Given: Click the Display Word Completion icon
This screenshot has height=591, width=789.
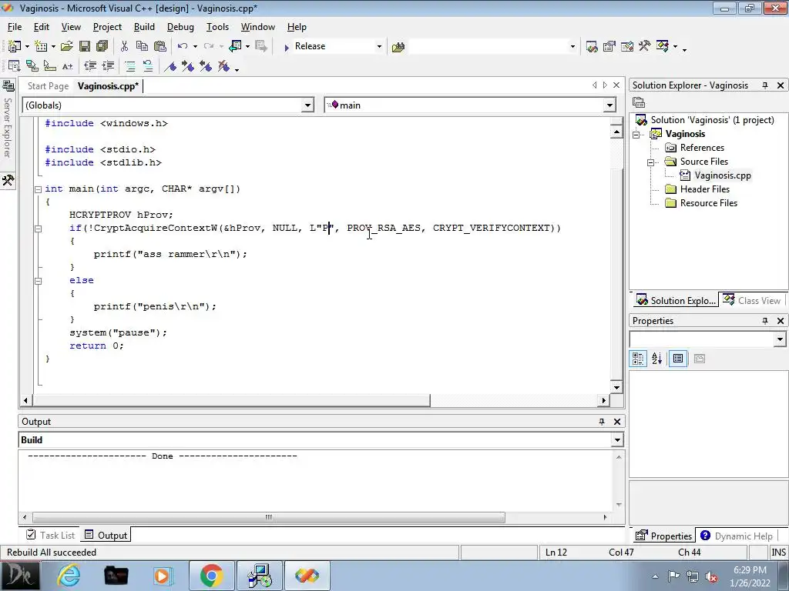Looking at the screenshot, I should click(68, 66).
